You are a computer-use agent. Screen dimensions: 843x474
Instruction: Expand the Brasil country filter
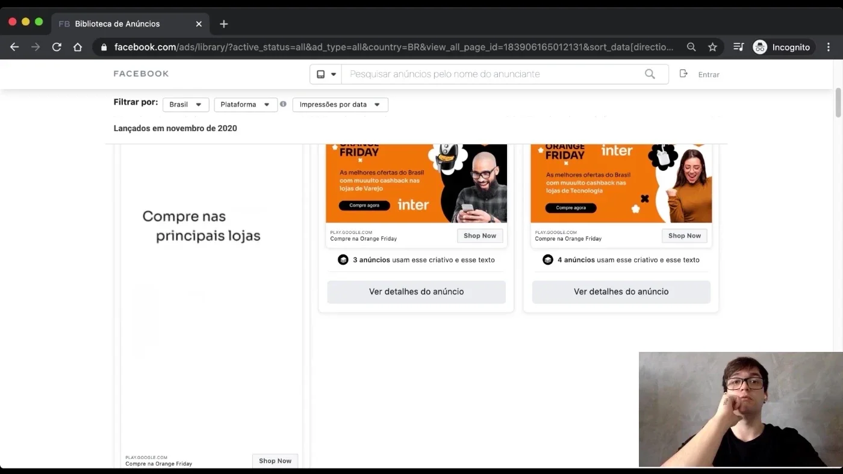(186, 105)
